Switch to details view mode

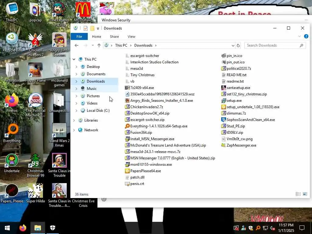point(298,194)
